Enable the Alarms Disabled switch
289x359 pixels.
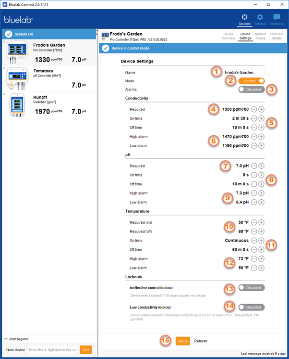(x=252, y=90)
